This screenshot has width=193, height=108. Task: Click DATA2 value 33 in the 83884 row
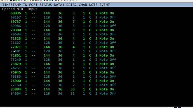tap(72, 89)
